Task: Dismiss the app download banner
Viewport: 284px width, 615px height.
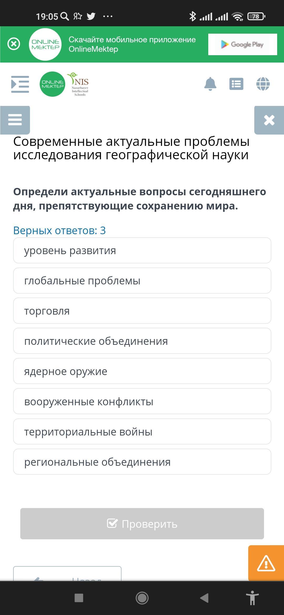Action: [x=14, y=44]
